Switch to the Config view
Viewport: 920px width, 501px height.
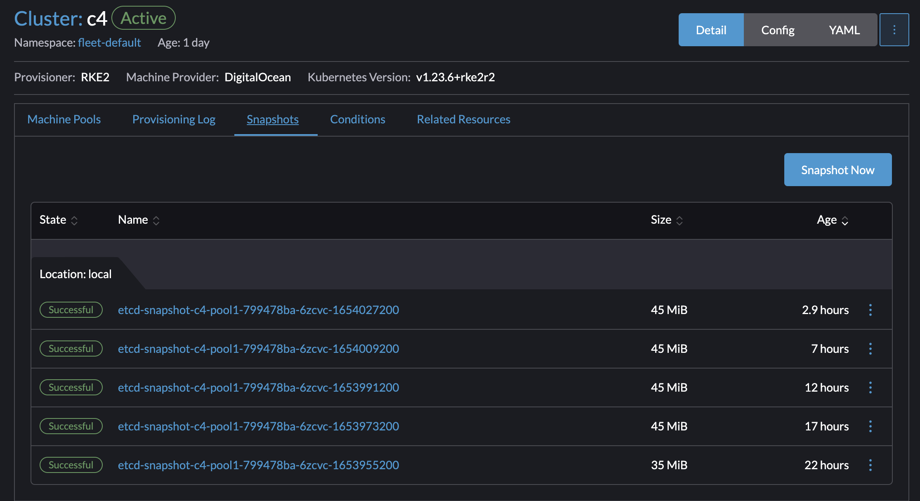click(x=777, y=29)
